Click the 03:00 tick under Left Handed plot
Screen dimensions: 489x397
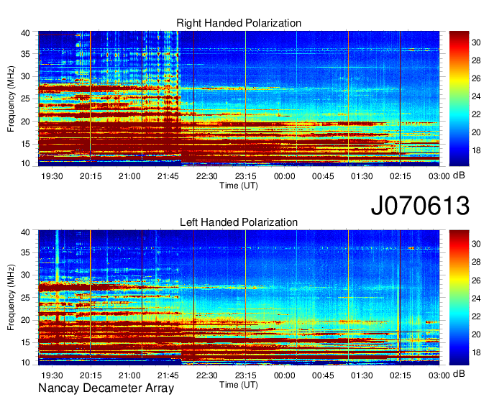pos(439,375)
